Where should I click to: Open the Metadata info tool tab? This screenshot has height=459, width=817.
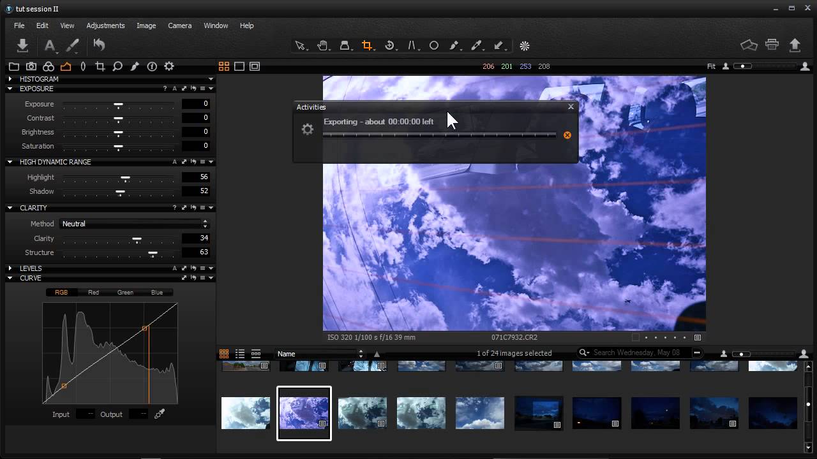tap(152, 66)
